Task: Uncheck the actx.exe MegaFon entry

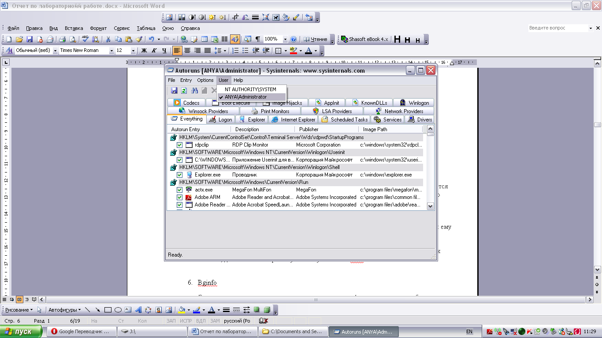Action: click(x=180, y=190)
